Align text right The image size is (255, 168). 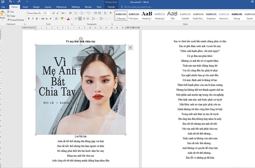pos(84,19)
